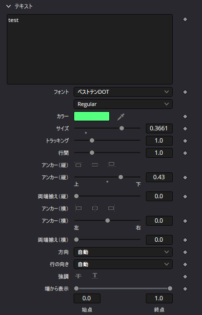Toggle keyframe diamond for アンカー(横) slider

point(185,221)
